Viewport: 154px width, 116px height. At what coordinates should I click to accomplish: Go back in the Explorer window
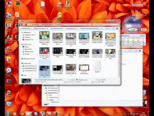[21, 25]
